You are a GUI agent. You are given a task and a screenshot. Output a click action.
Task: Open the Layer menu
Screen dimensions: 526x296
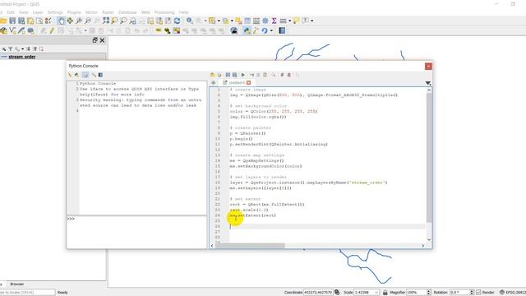[x=38, y=12]
